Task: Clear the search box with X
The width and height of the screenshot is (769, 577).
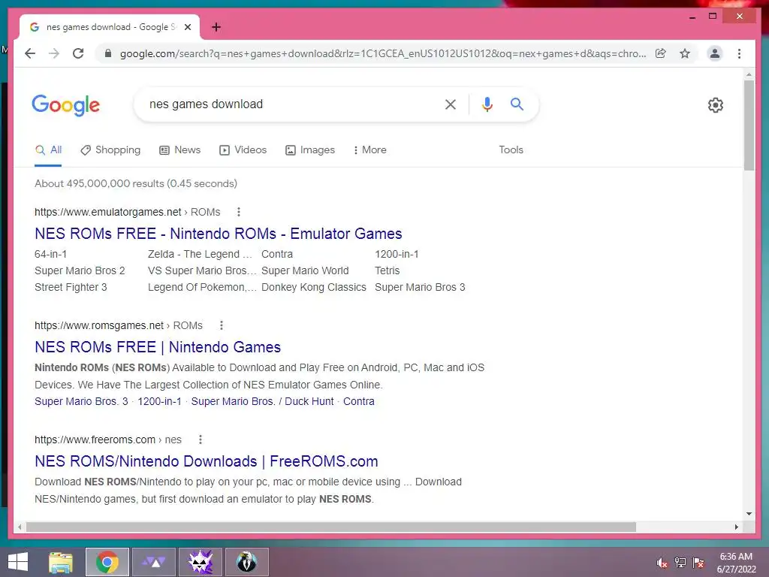Action: (451, 104)
